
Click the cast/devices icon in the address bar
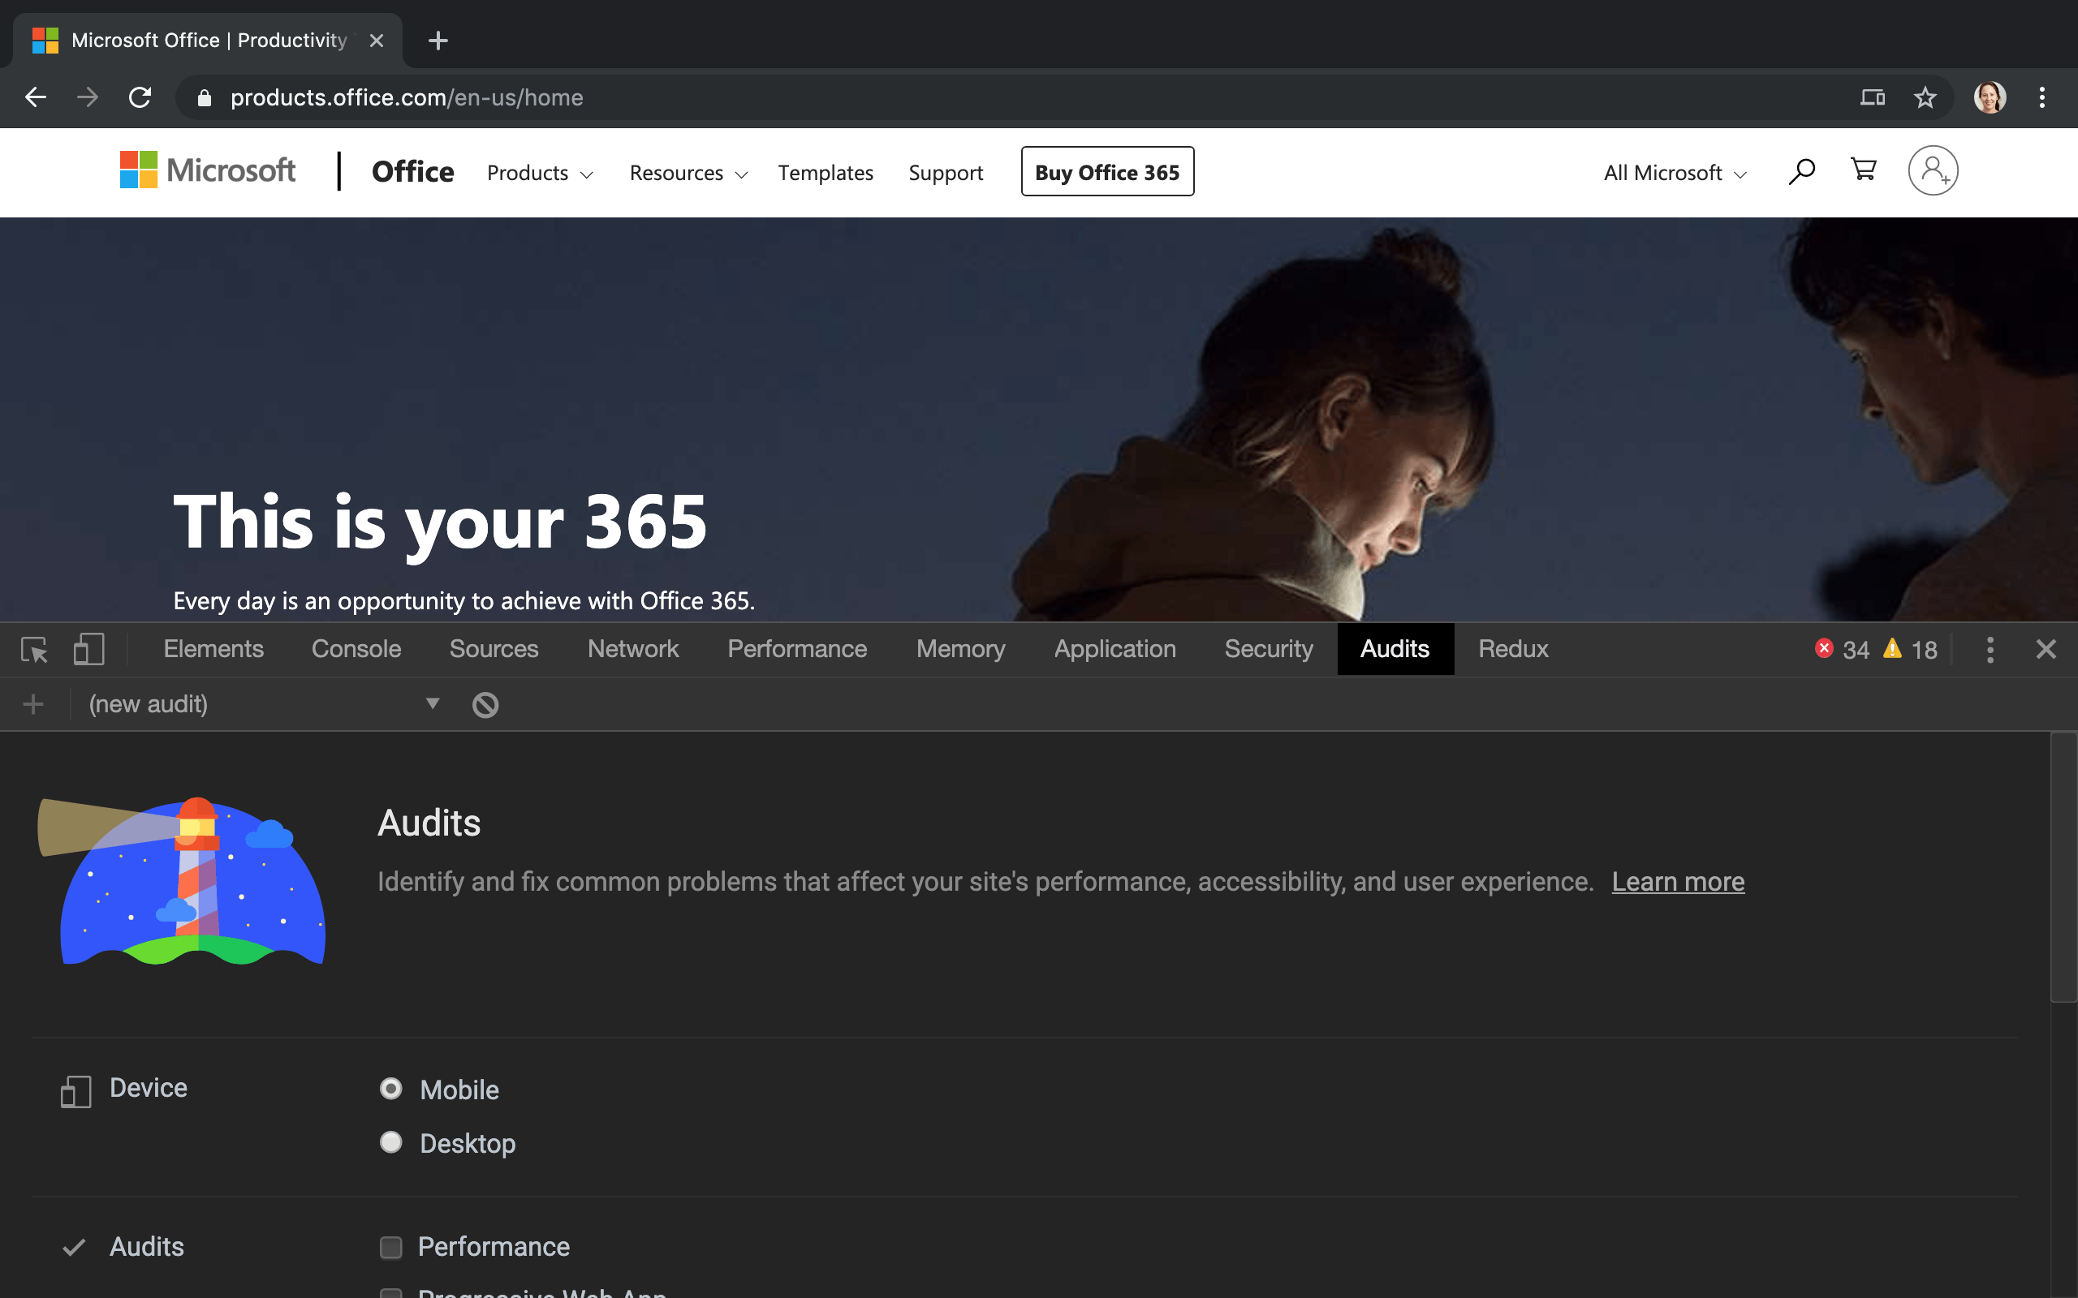1872,97
